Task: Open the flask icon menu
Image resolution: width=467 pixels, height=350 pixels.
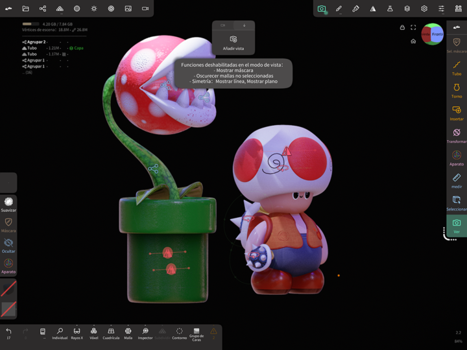Action: tap(390, 8)
